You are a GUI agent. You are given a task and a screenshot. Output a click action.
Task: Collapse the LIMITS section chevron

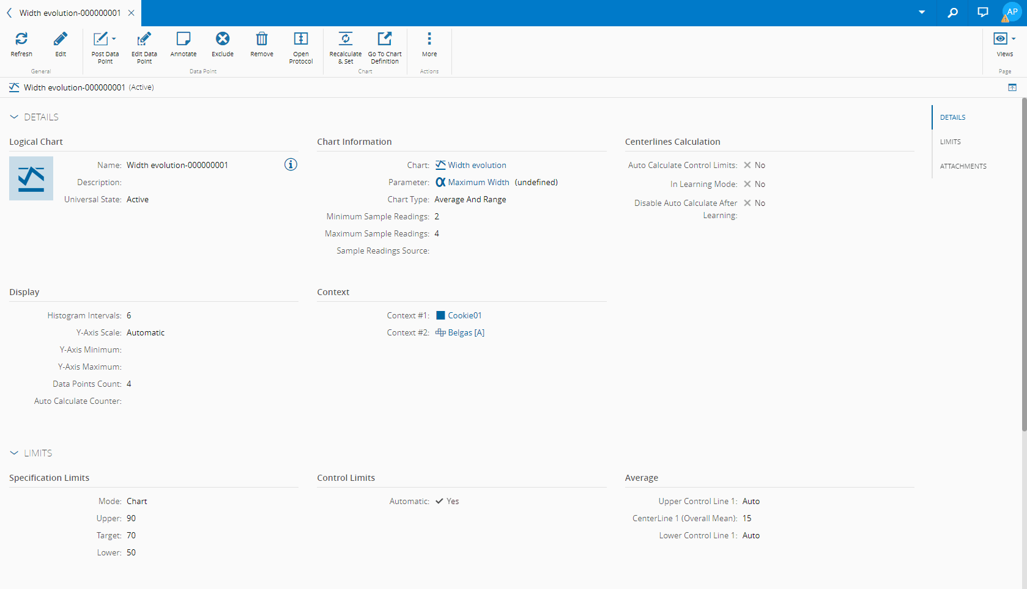coord(14,453)
